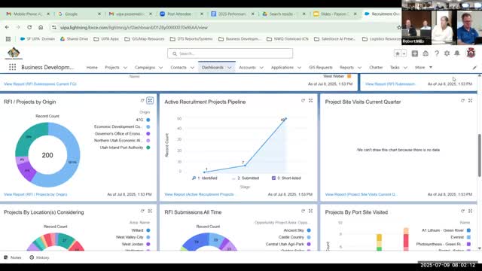Toggle the 2. Submitted legend item
This screenshot has width=482, height=271.
[246, 178]
